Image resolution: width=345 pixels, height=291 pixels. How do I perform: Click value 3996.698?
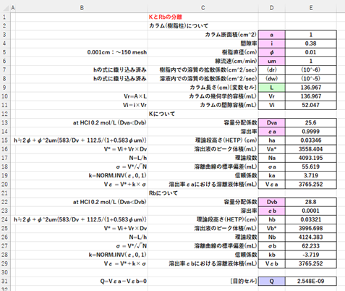tap(311, 228)
